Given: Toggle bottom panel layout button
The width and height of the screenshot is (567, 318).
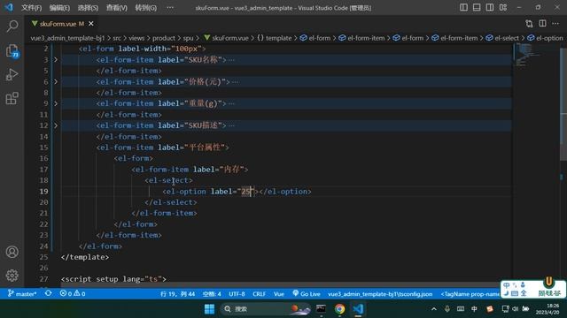Looking at the screenshot, I should click(477, 7).
